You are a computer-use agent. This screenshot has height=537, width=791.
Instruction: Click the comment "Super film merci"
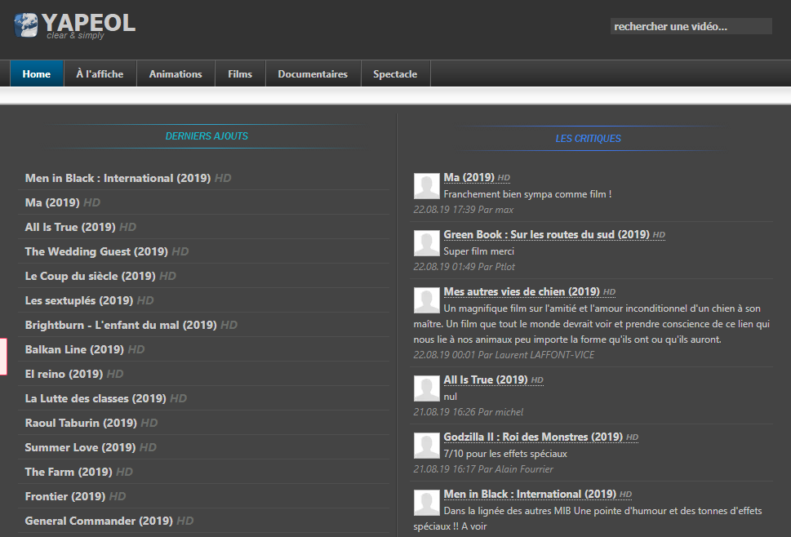[478, 251]
